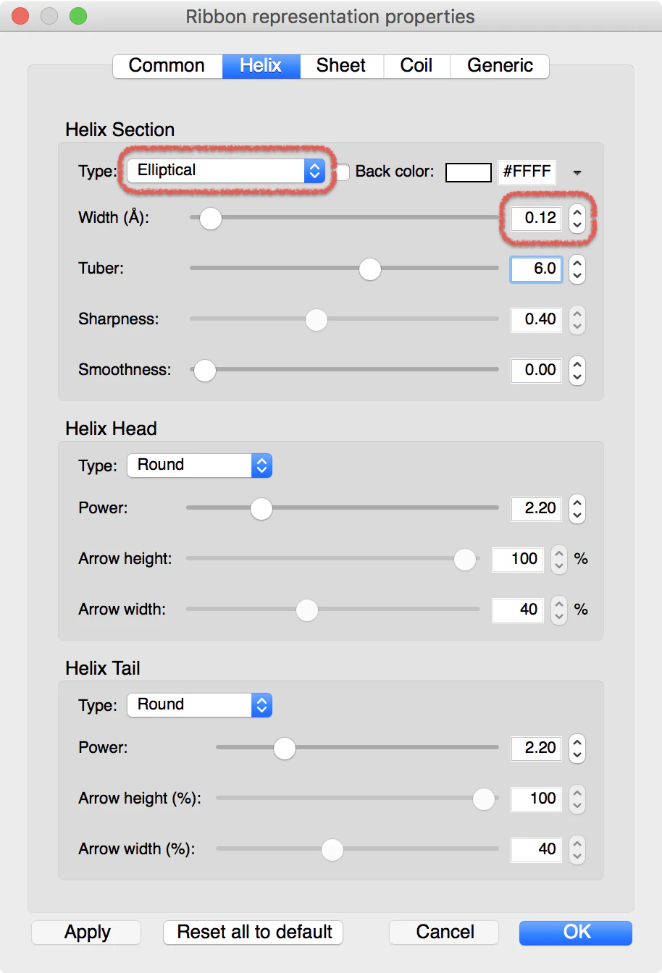Click the Helix Head Power stepper
This screenshot has height=973, width=662.
pyautogui.click(x=577, y=508)
